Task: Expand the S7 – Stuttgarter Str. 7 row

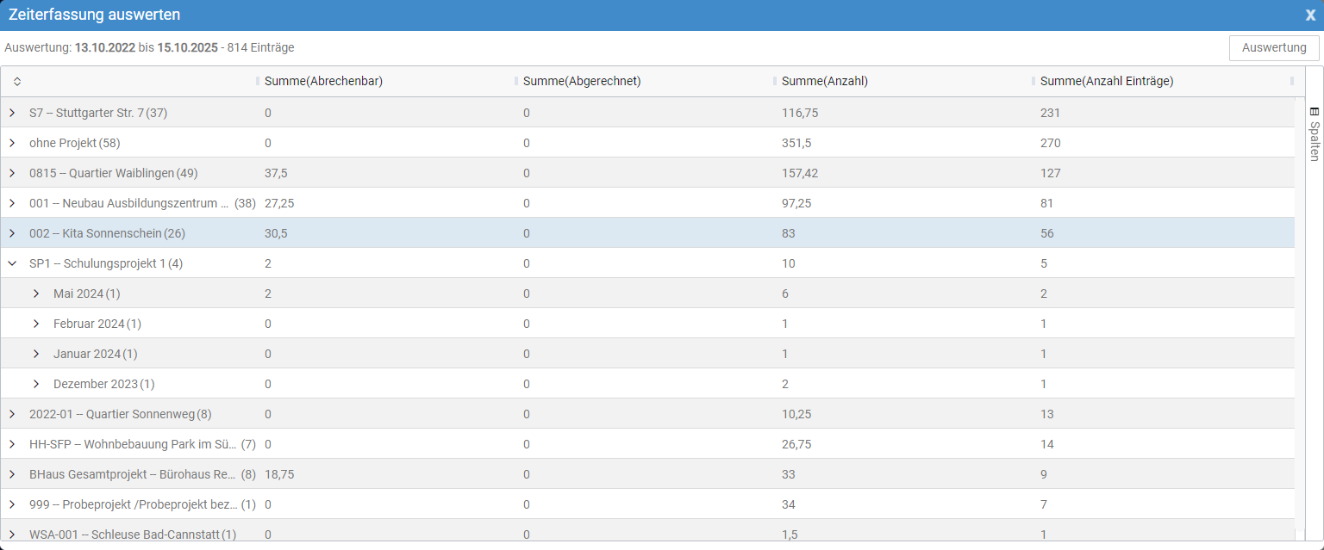Action: (x=12, y=113)
